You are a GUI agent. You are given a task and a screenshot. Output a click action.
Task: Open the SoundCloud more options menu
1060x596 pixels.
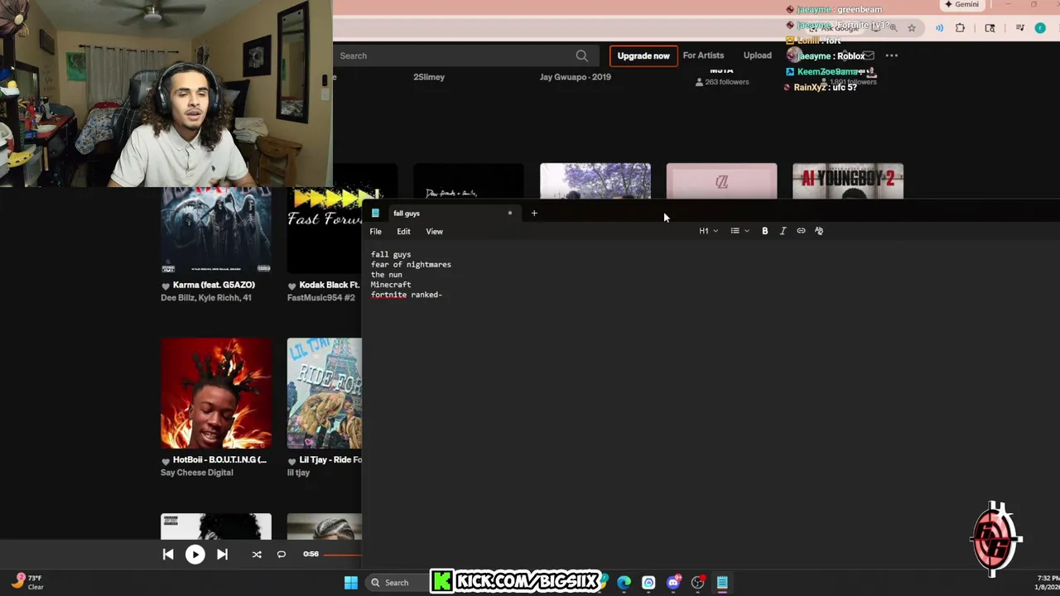click(x=891, y=55)
